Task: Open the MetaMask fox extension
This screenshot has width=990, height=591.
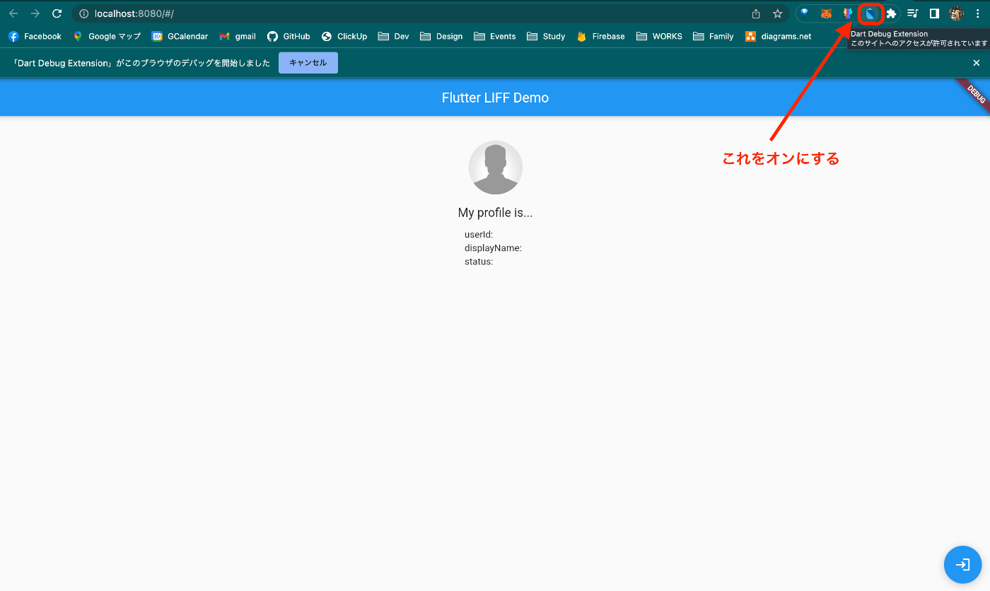Action: [825, 13]
